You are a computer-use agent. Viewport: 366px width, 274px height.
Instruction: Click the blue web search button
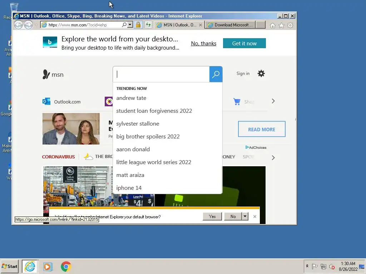pyautogui.click(x=216, y=74)
